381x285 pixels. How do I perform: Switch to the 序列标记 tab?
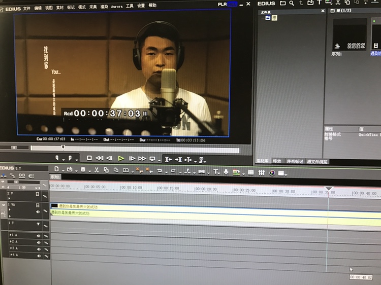pos(295,161)
